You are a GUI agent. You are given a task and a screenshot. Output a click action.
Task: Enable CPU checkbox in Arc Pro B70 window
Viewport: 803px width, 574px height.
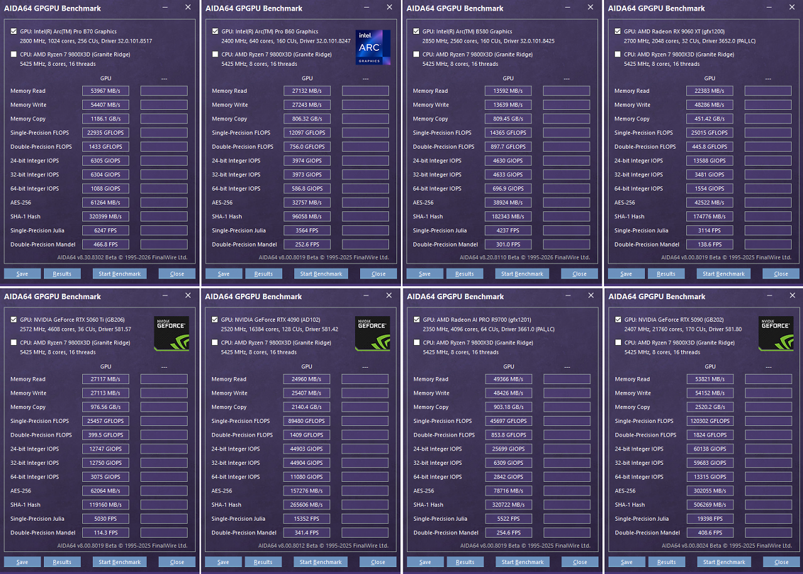pyautogui.click(x=14, y=54)
